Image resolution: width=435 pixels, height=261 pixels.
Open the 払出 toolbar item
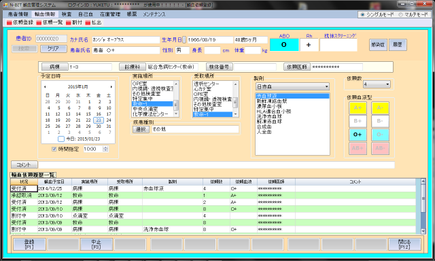pyautogui.click(x=94, y=22)
